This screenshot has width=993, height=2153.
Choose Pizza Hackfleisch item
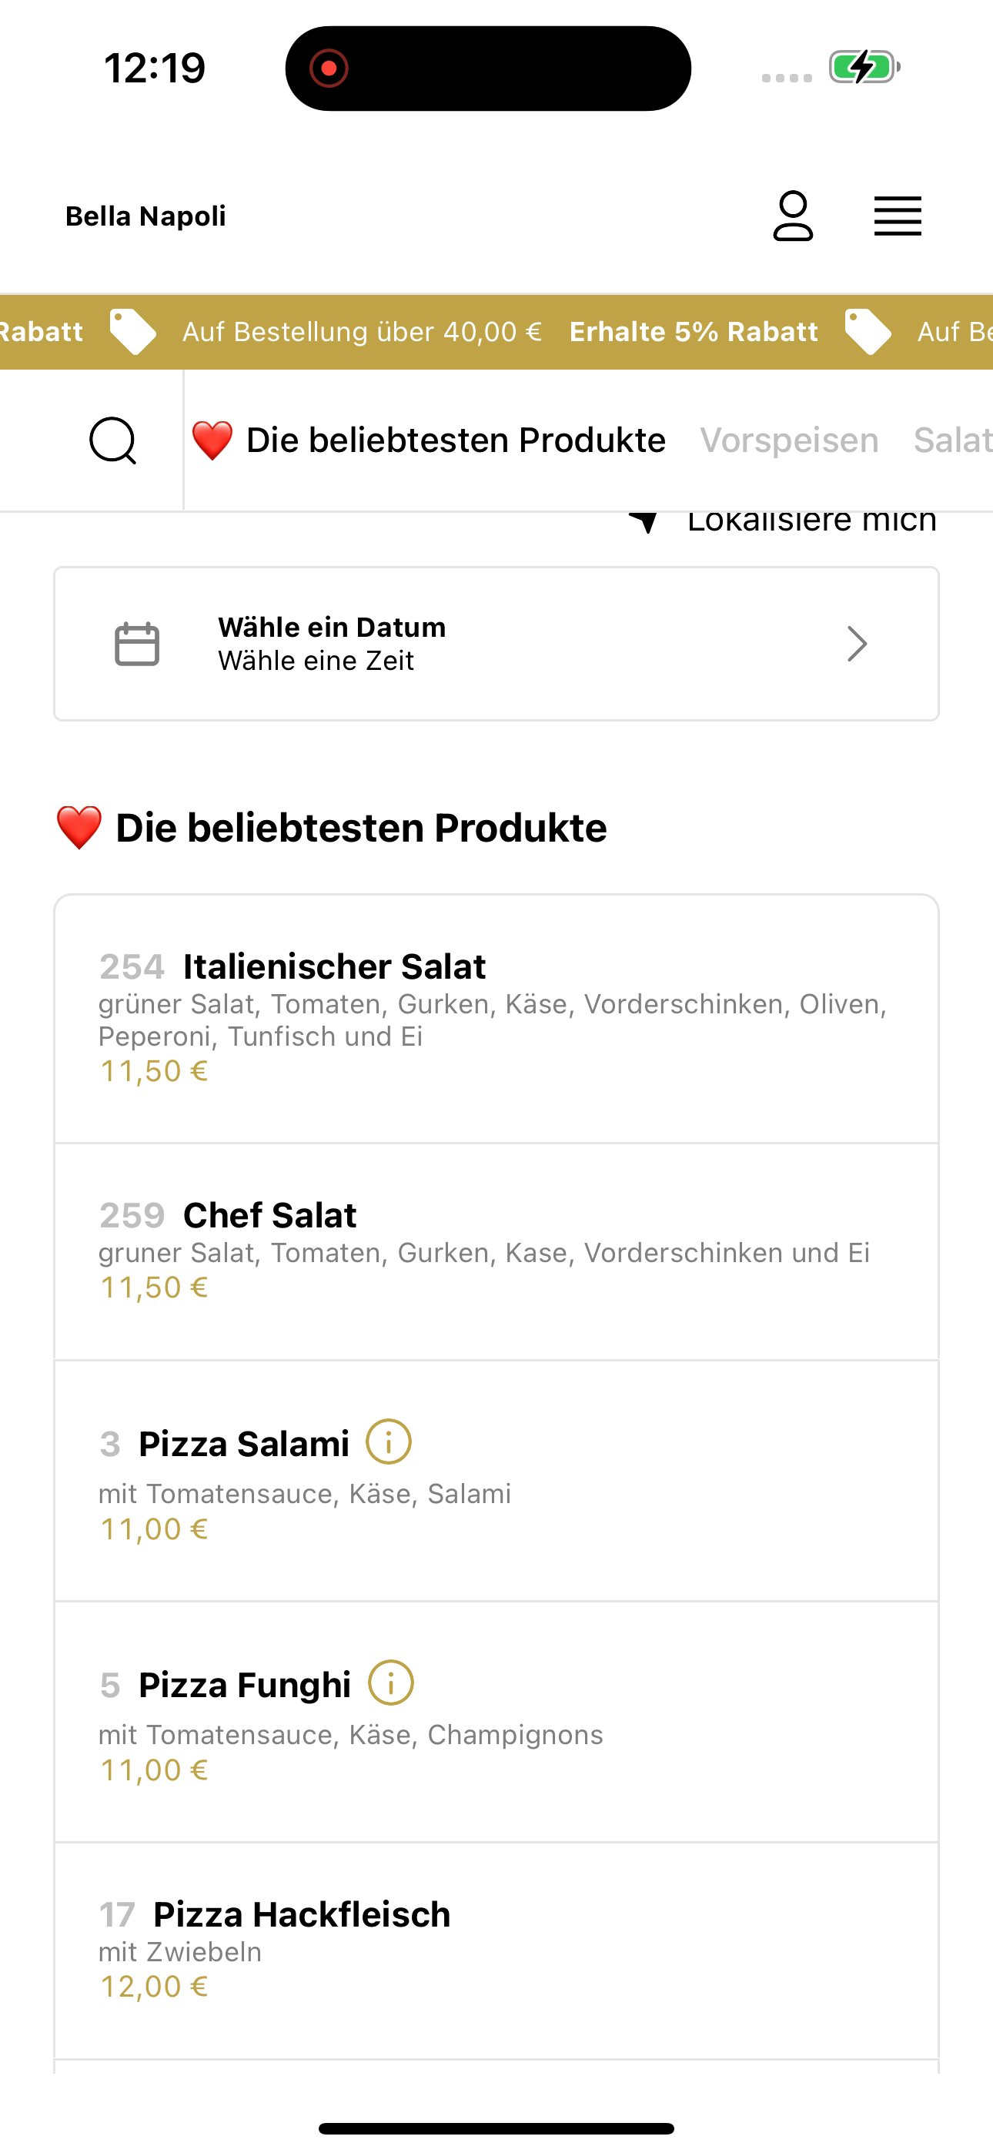496,1951
